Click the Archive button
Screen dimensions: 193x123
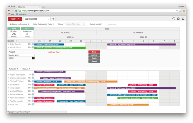(94, 55)
